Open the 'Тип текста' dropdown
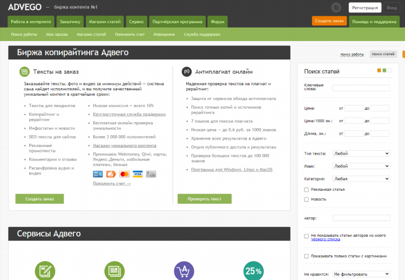The width and height of the screenshot is (405, 280). click(x=361, y=154)
